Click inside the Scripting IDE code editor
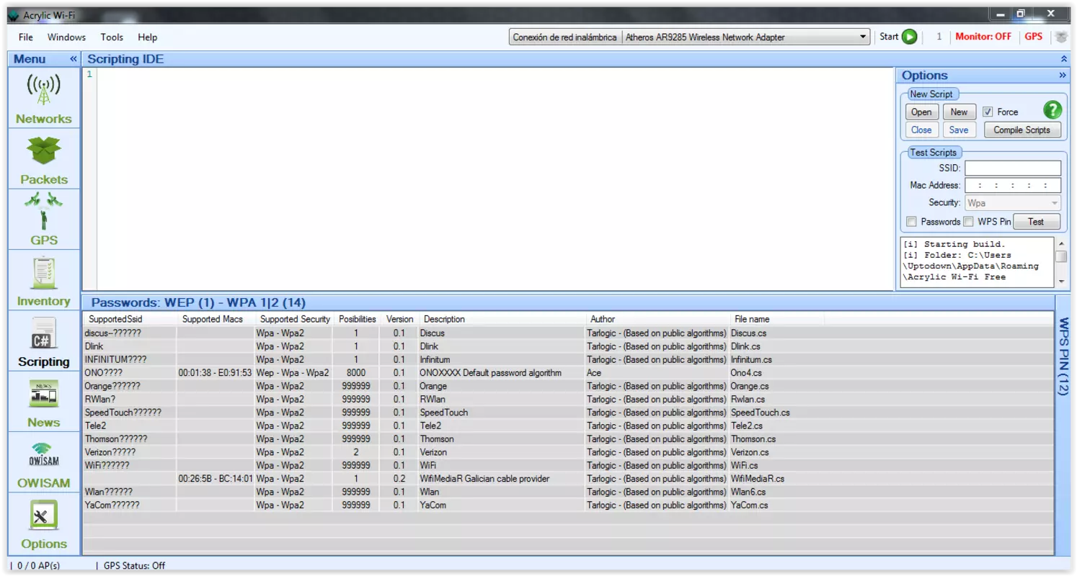This screenshot has height=576, width=1077. 495,179
